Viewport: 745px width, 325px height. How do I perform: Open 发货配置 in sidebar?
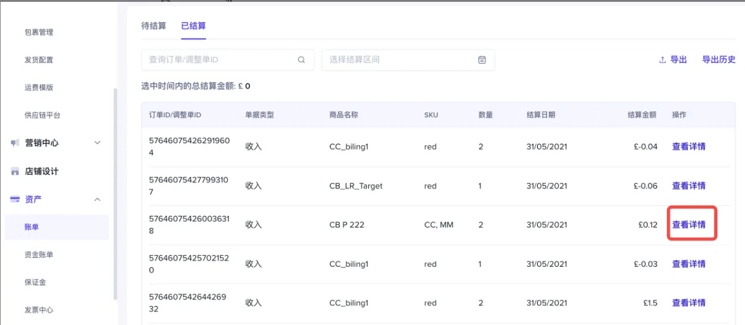tap(39, 60)
